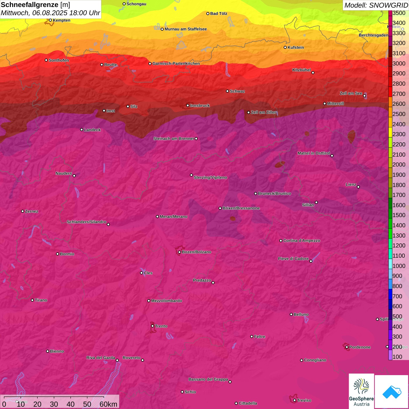Click the Rovereto label
This screenshot has height=409, width=409.
pos(131,358)
